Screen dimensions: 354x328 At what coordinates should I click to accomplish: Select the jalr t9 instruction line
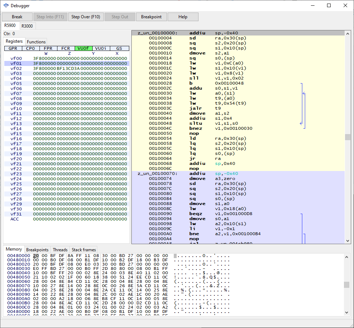click(238, 108)
